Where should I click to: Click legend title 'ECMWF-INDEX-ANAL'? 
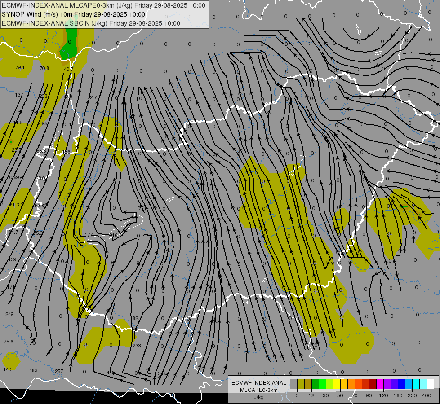pos(259,383)
